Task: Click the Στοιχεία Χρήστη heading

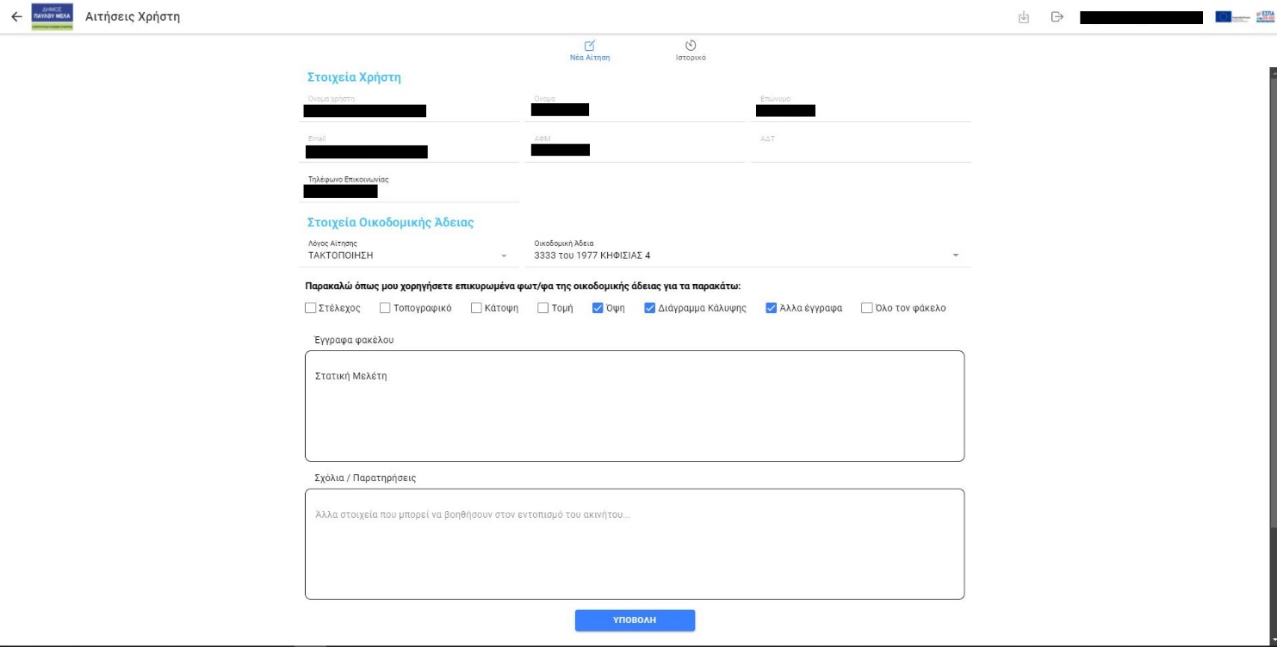Action: point(354,77)
